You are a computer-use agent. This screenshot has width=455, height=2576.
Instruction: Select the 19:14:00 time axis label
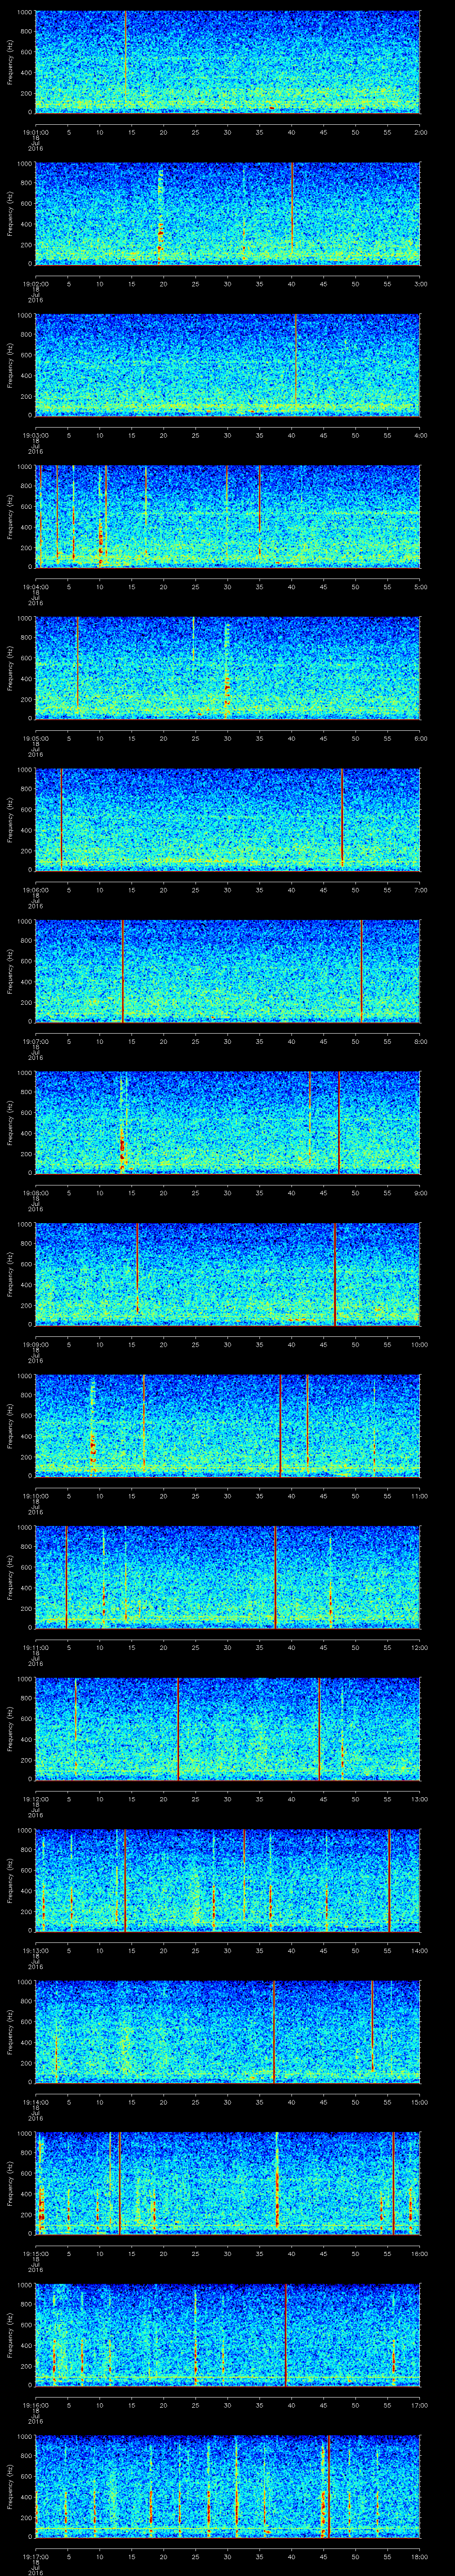(x=35, y=2101)
